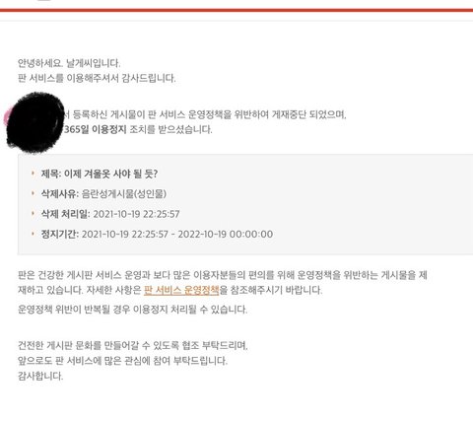Viewport: 473px width, 422px height.
Task: Click the 삭제 처리일 timestamp 2021-10-19 22:25:57
Action: click(136, 214)
